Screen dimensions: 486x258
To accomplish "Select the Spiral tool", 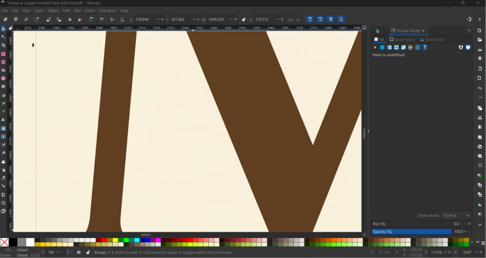I will pos(3,86).
